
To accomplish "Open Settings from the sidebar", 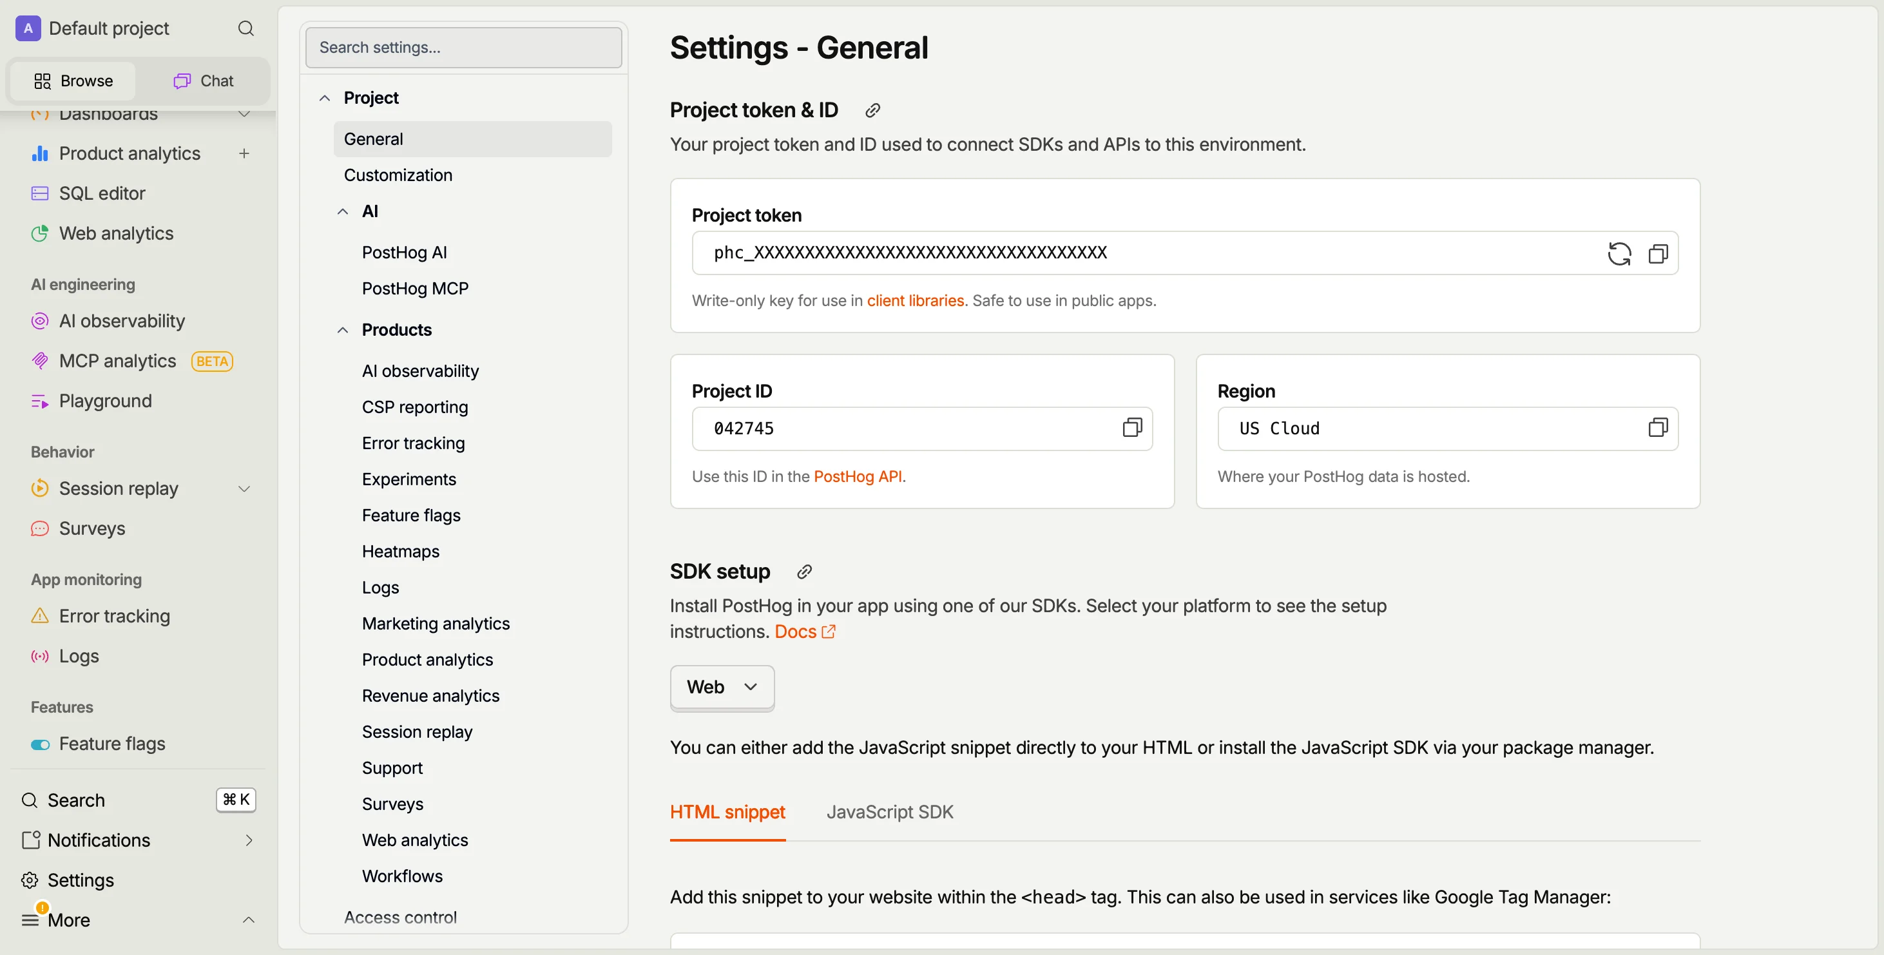I will click(x=81, y=880).
